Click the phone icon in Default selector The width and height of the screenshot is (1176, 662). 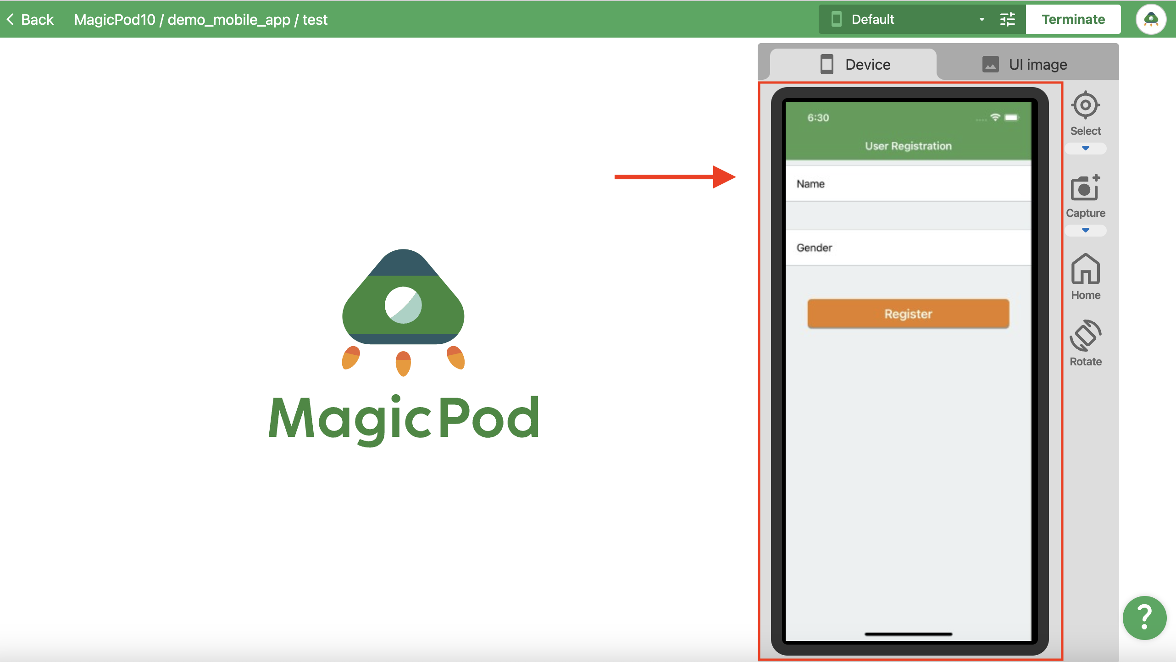pos(836,19)
